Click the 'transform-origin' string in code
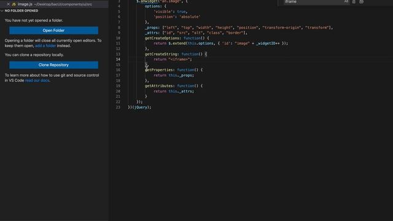 tap(282, 28)
